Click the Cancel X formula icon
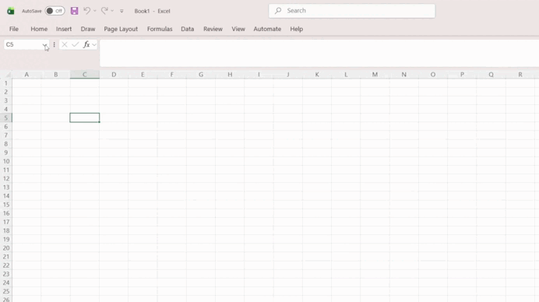Image resolution: width=539 pixels, height=302 pixels. [65, 44]
